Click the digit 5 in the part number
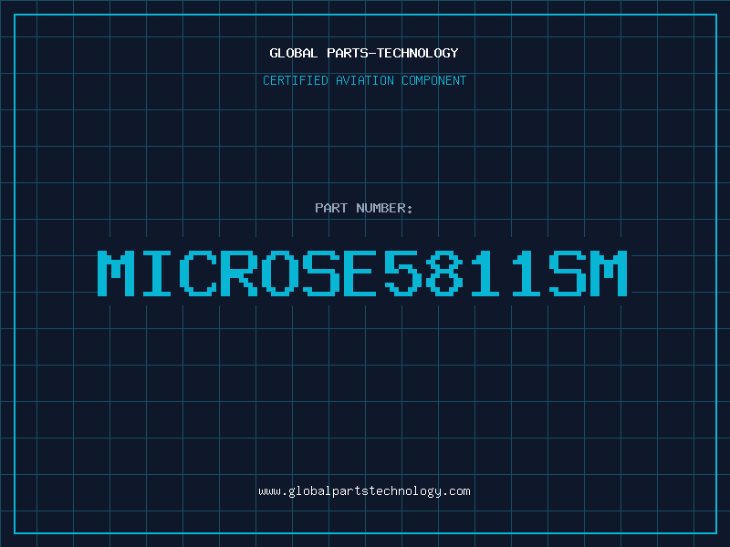The height and width of the screenshot is (547, 730). (x=402, y=273)
